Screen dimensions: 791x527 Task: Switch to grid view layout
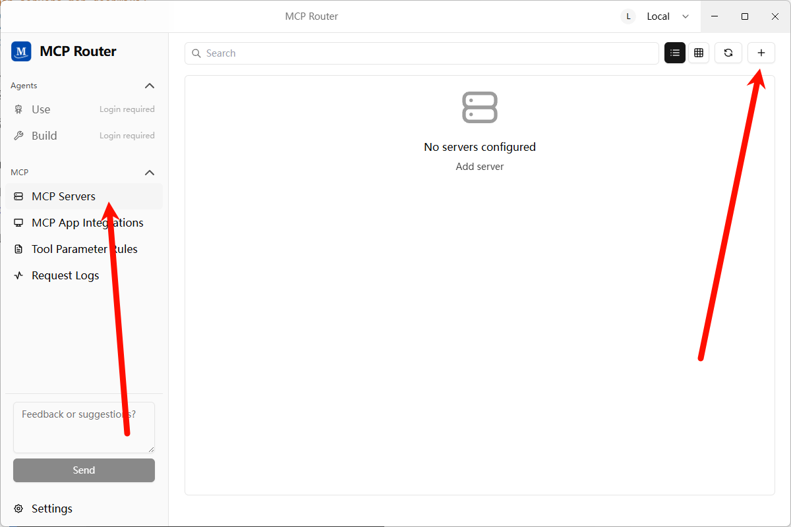point(699,53)
